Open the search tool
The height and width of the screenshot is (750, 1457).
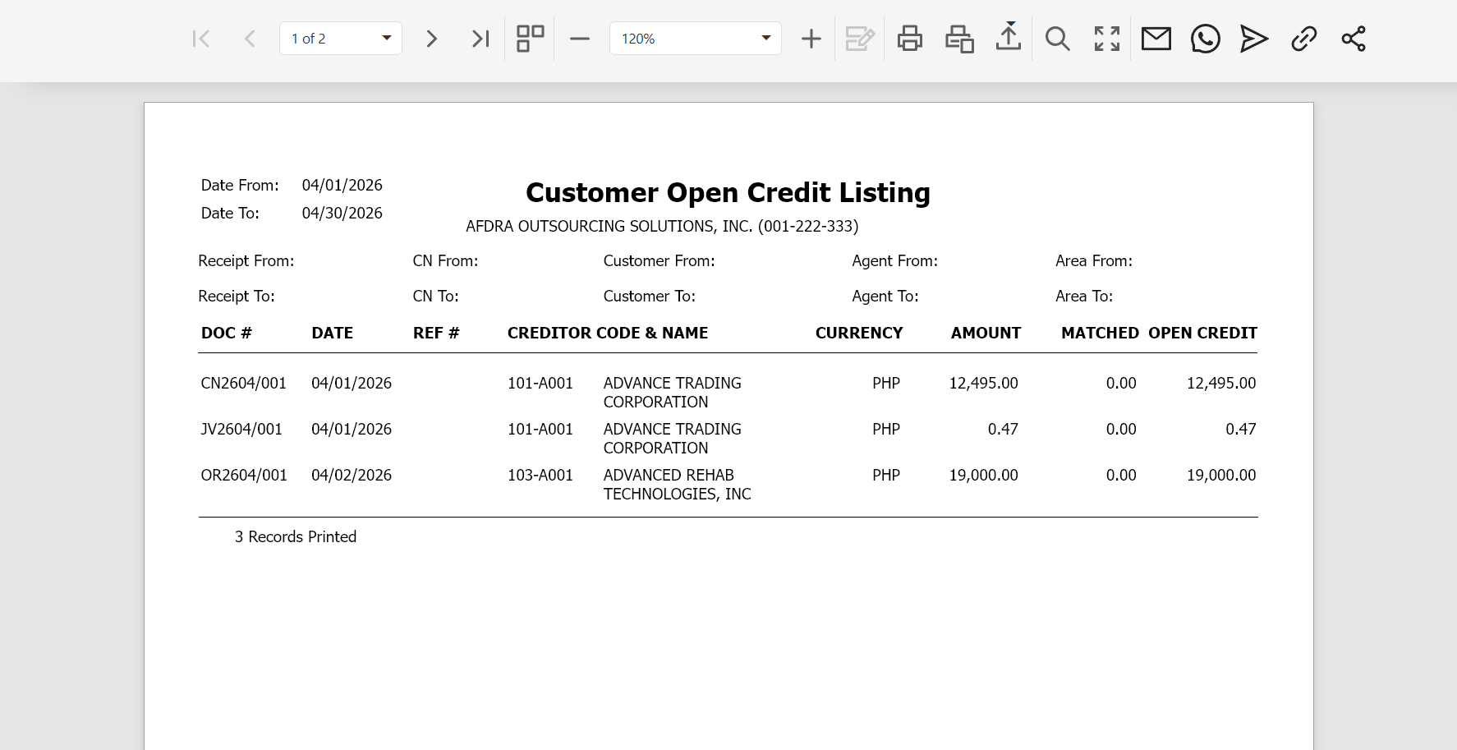click(x=1058, y=39)
